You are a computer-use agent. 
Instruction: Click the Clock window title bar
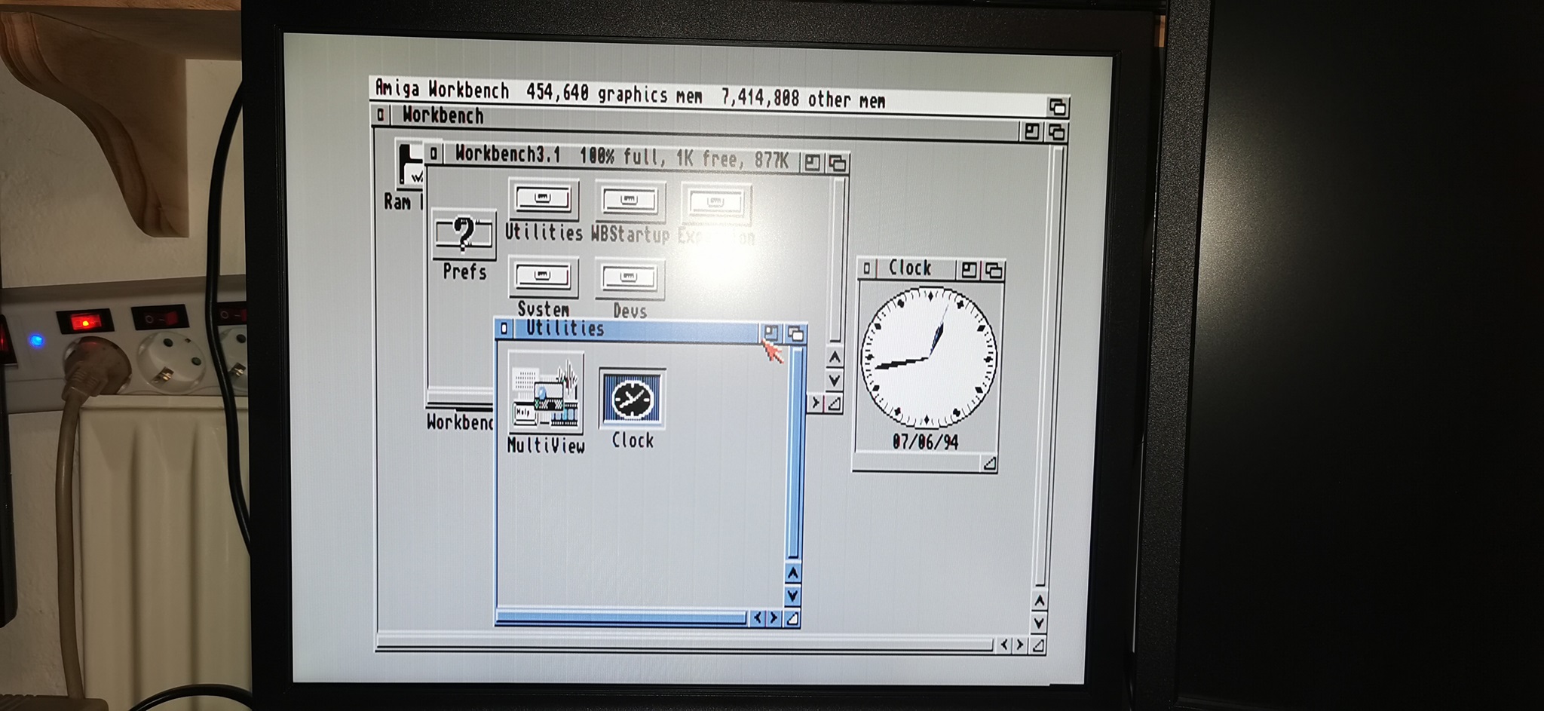915,268
